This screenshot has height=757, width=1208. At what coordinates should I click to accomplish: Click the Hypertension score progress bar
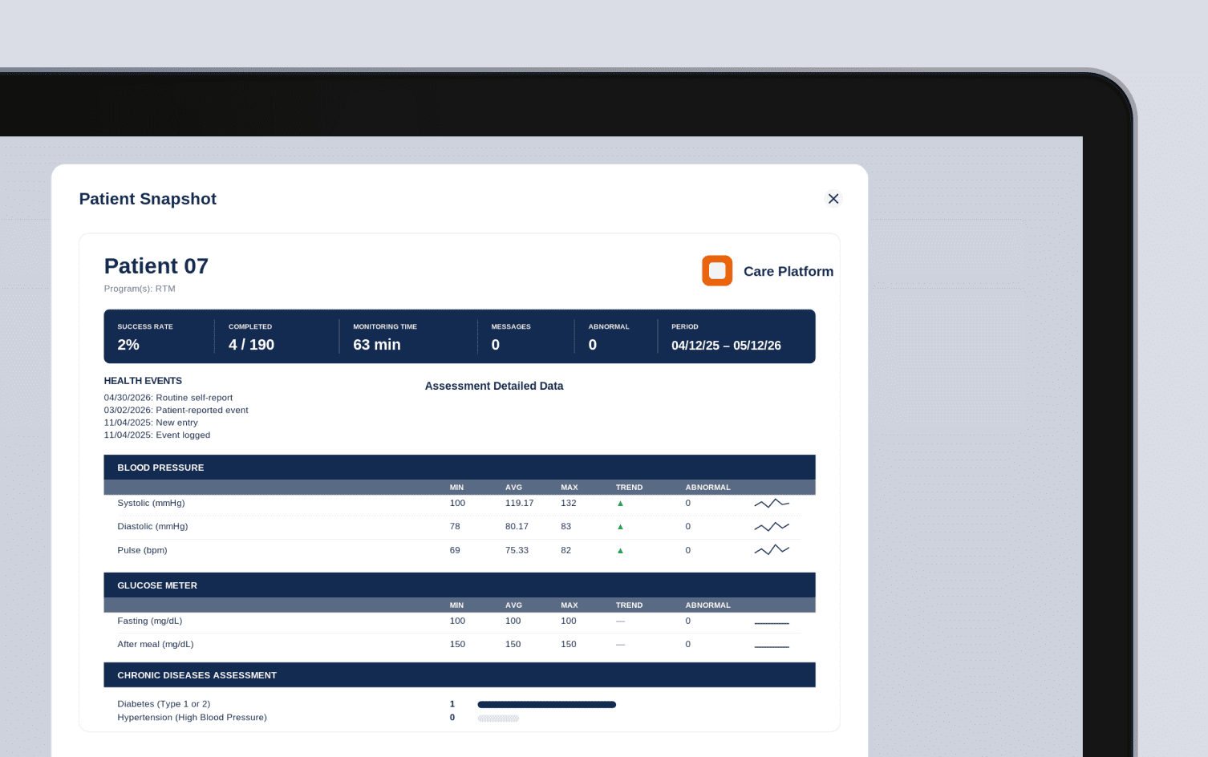498,719
